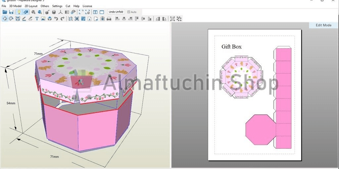The image size is (339, 169).
Task: Click the Edit Mode button
Action: pos(323,25)
